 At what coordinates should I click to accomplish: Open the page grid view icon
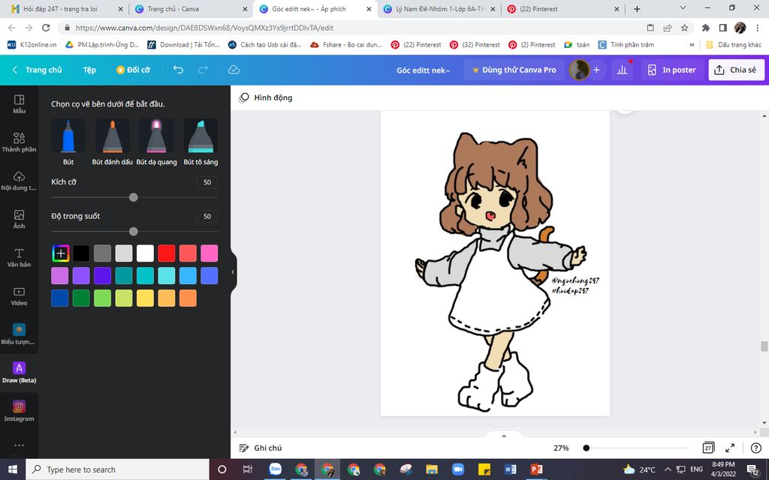pos(708,448)
